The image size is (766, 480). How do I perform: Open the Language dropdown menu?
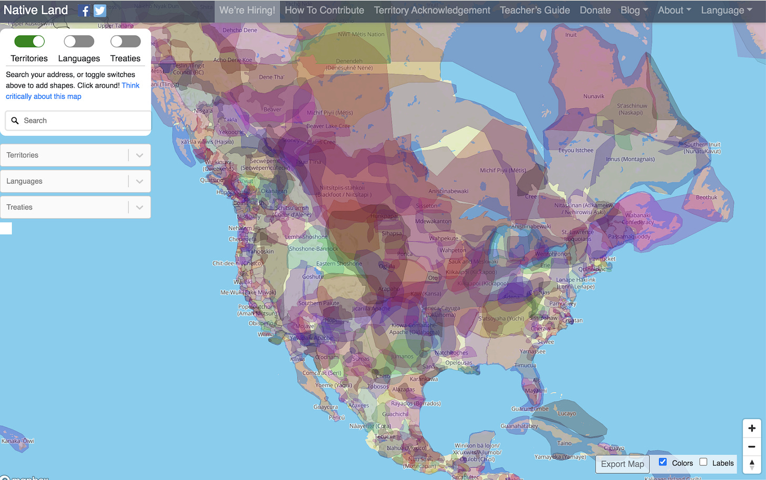pos(727,10)
